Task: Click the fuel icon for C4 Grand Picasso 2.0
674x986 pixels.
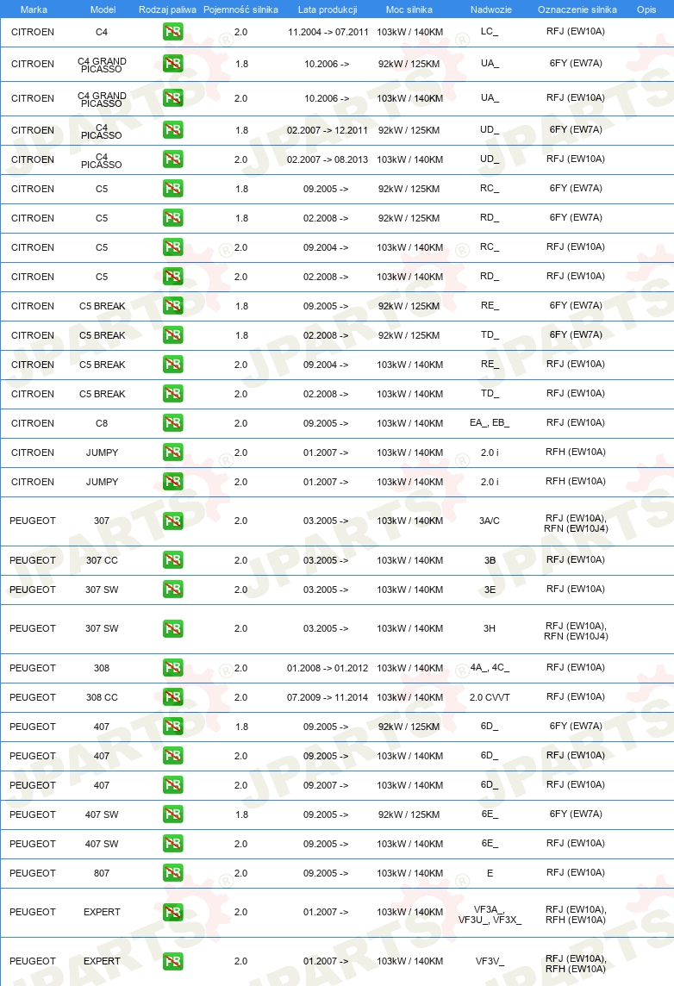Action: point(173,98)
